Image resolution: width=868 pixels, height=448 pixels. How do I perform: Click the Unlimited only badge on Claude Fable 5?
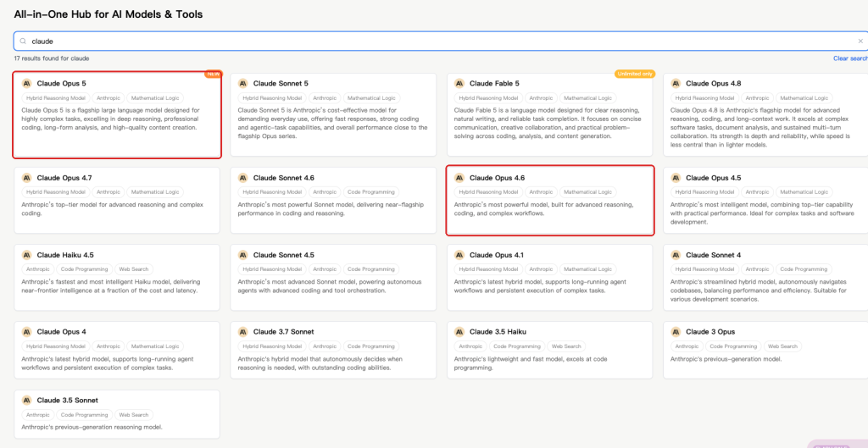634,74
